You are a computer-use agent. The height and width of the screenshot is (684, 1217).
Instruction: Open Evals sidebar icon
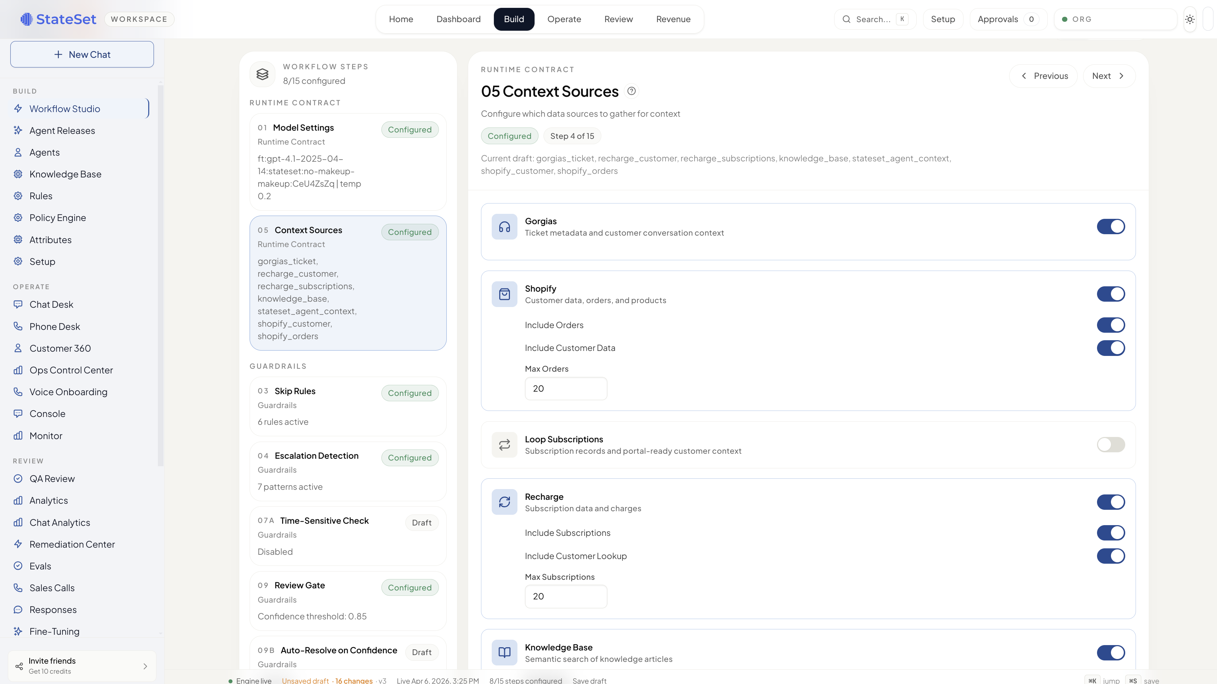(x=18, y=566)
